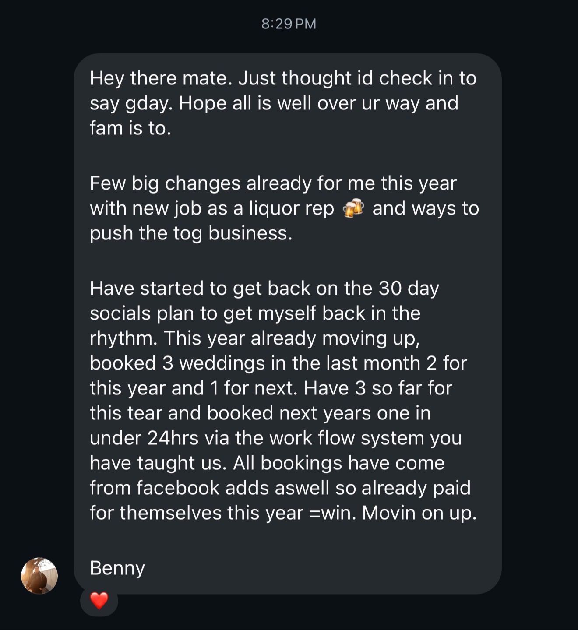The height and width of the screenshot is (630, 578).
Task: Click the "fam is to." line
Action: [x=130, y=128]
